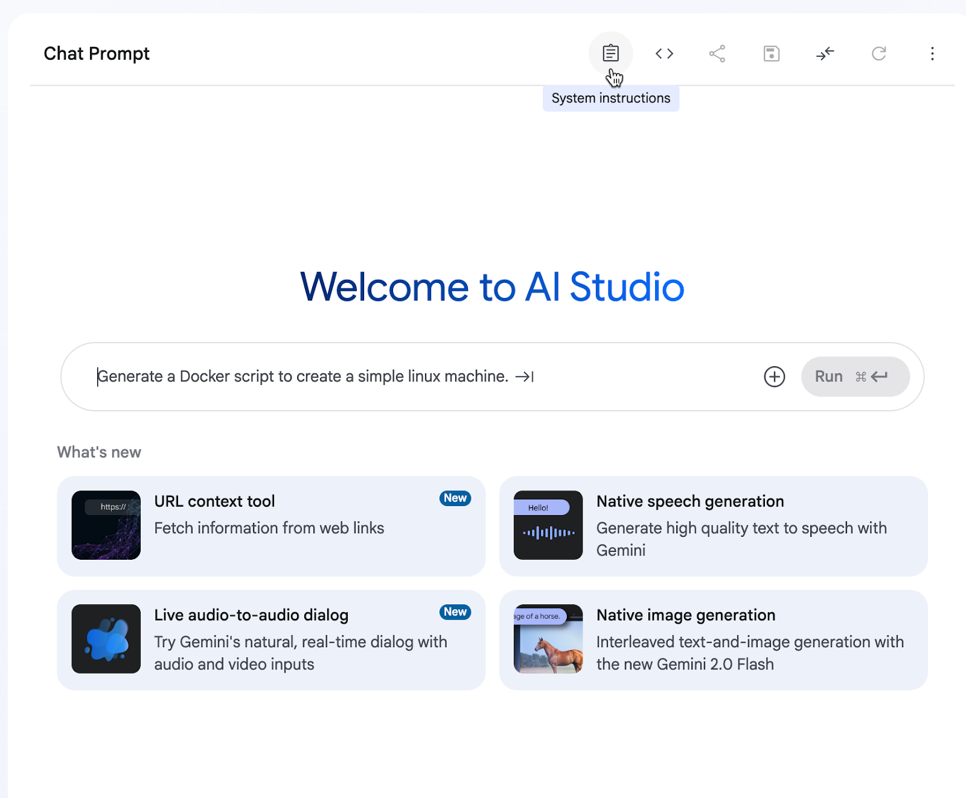Open the Live audio-to-audio dialog card
This screenshot has height=798, width=966.
pos(271,639)
